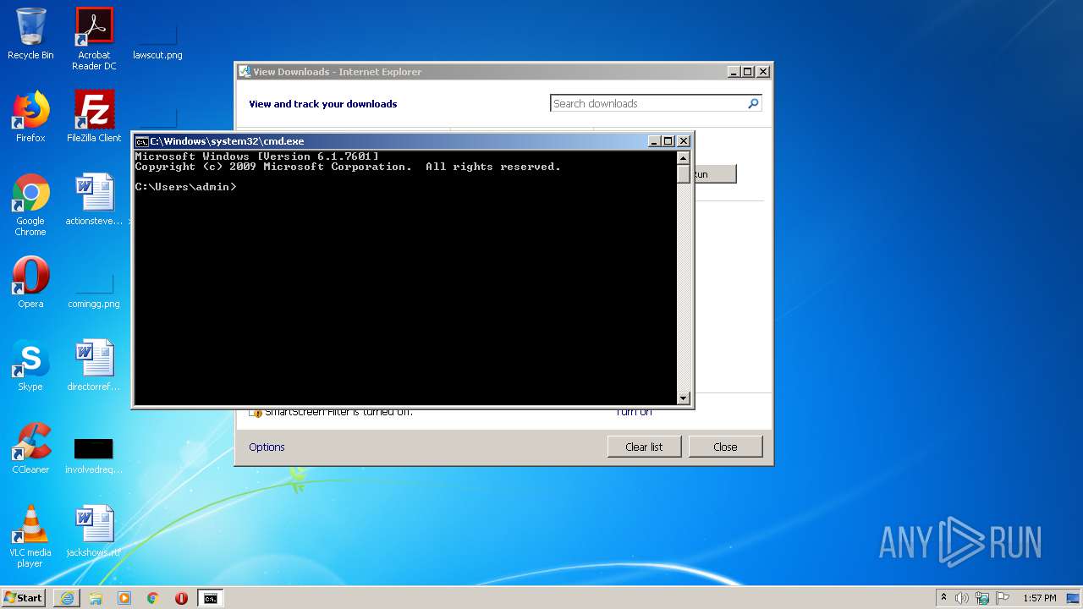This screenshot has width=1083, height=609.
Task: Maximize the cmd.exe window
Action: tap(668, 141)
